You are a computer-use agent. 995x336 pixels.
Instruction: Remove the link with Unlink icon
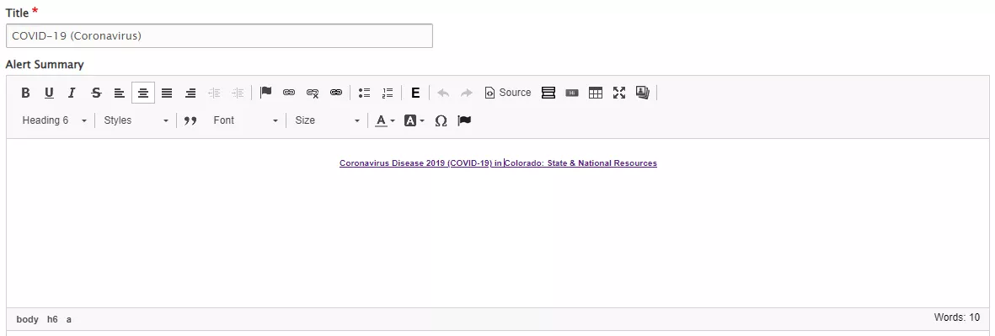(x=313, y=93)
